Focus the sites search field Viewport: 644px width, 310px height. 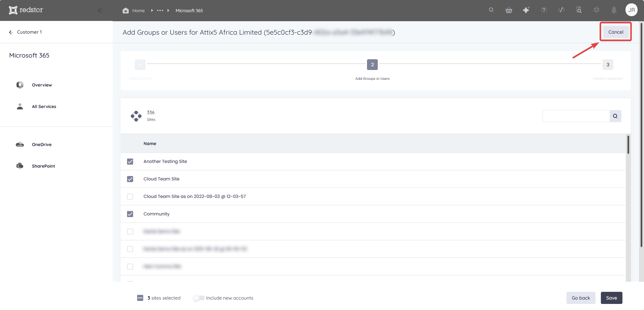point(576,116)
